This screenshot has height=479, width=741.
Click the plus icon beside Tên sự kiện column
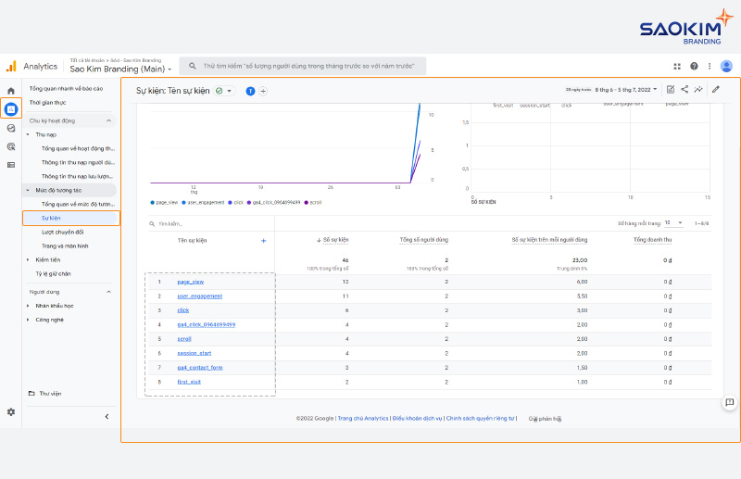click(264, 241)
